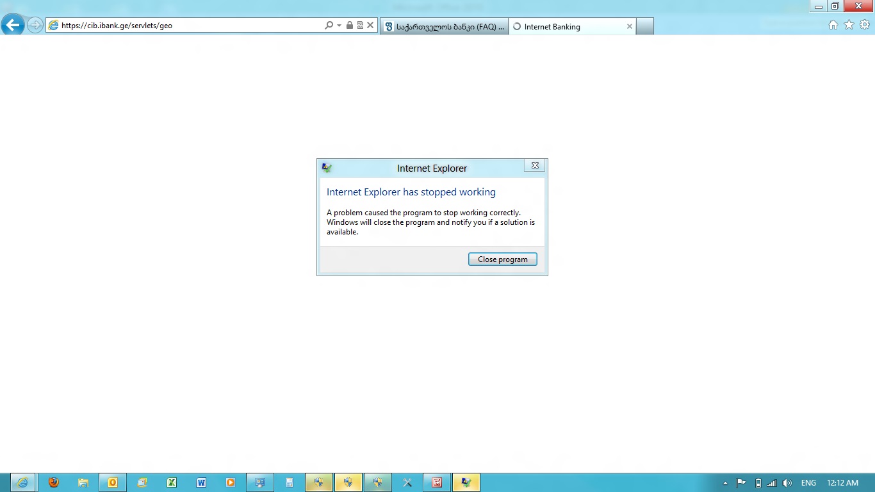This screenshot has height=492, width=875.
Task: Click the Internet Explorer taskbar icon
Action: 23,483
